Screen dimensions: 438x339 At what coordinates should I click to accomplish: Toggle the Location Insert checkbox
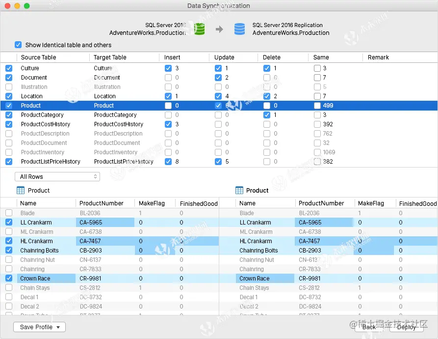point(168,96)
